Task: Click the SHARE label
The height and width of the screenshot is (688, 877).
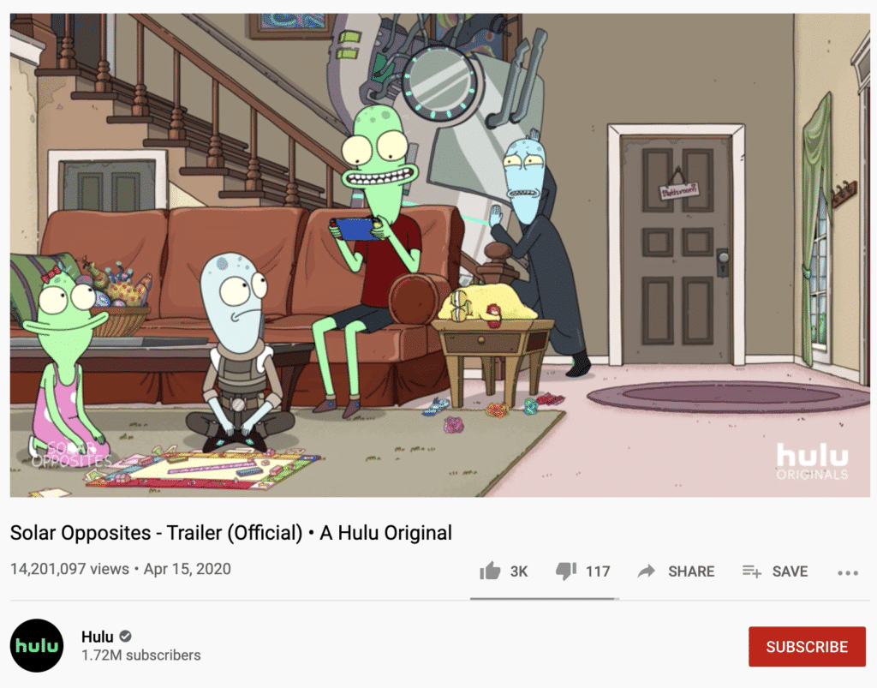Action: (691, 571)
